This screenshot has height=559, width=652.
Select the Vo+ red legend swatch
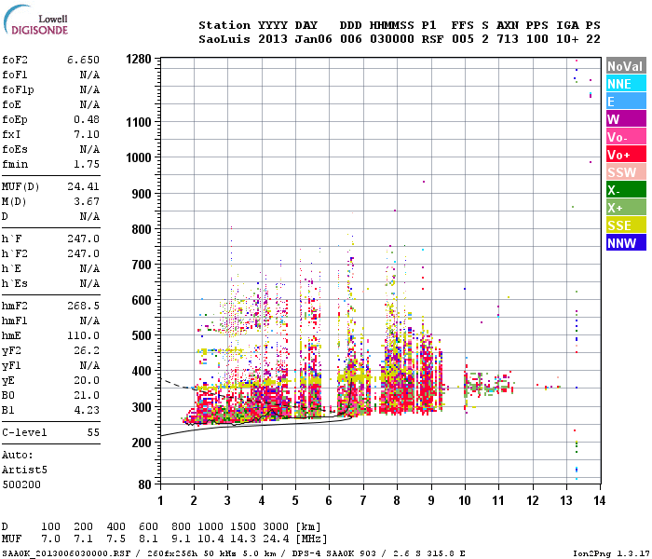[626, 155]
